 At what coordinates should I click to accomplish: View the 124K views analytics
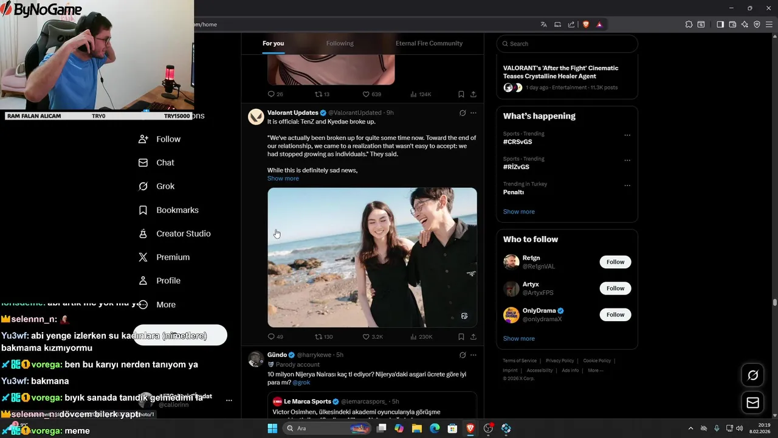(x=421, y=94)
